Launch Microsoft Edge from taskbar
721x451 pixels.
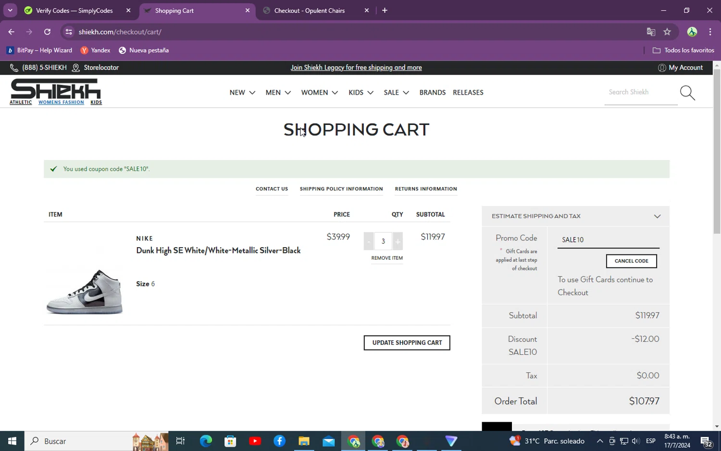pyautogui.click(x=206, y=441)
